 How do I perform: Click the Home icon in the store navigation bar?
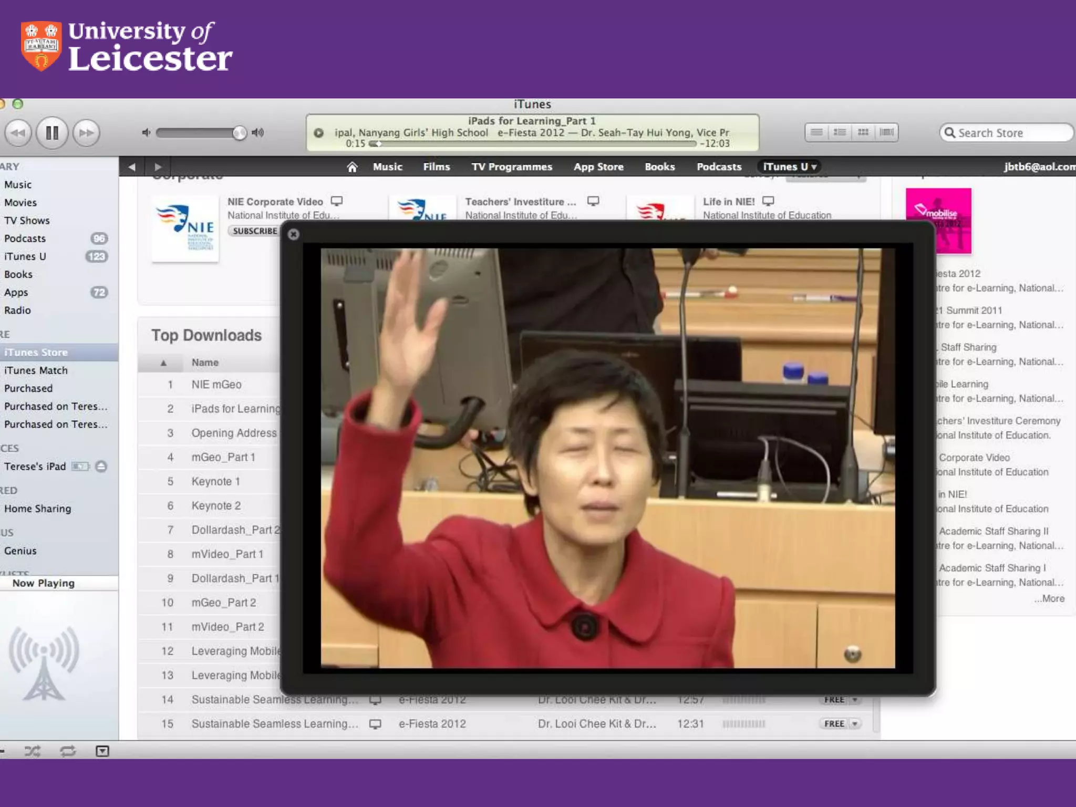(x=352, y=167)
